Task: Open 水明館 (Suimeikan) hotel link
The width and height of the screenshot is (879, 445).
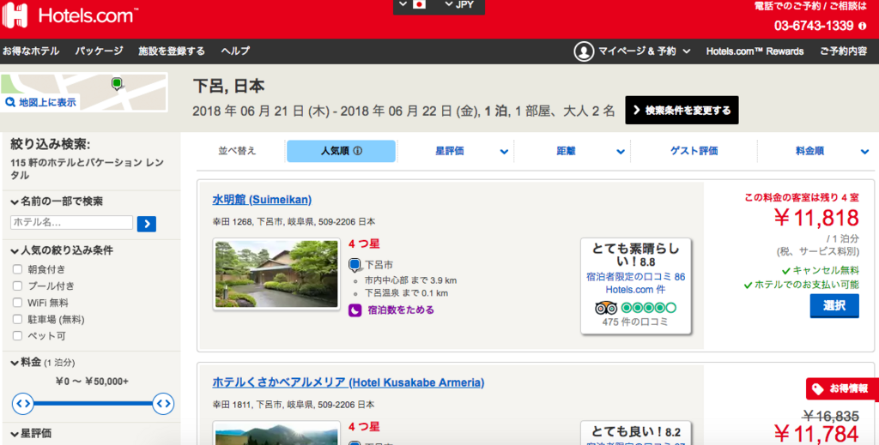Action: (262, 199)
